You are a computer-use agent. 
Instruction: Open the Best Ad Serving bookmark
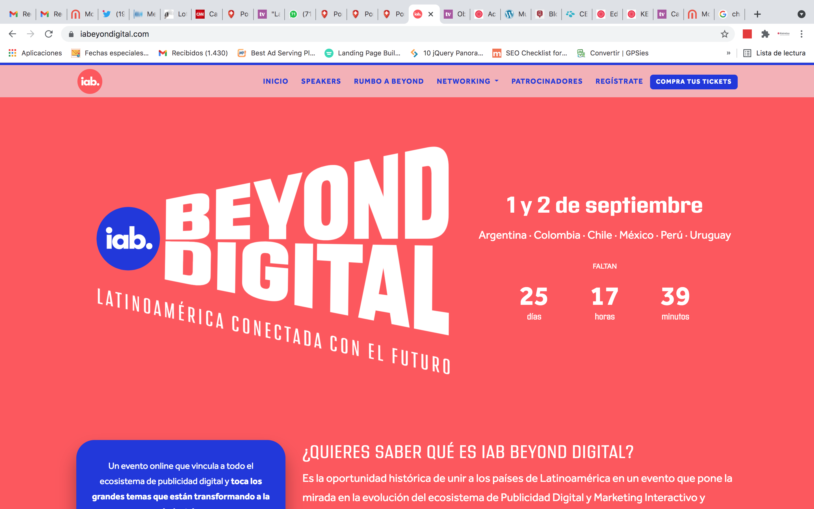click(x=276, y=53)
